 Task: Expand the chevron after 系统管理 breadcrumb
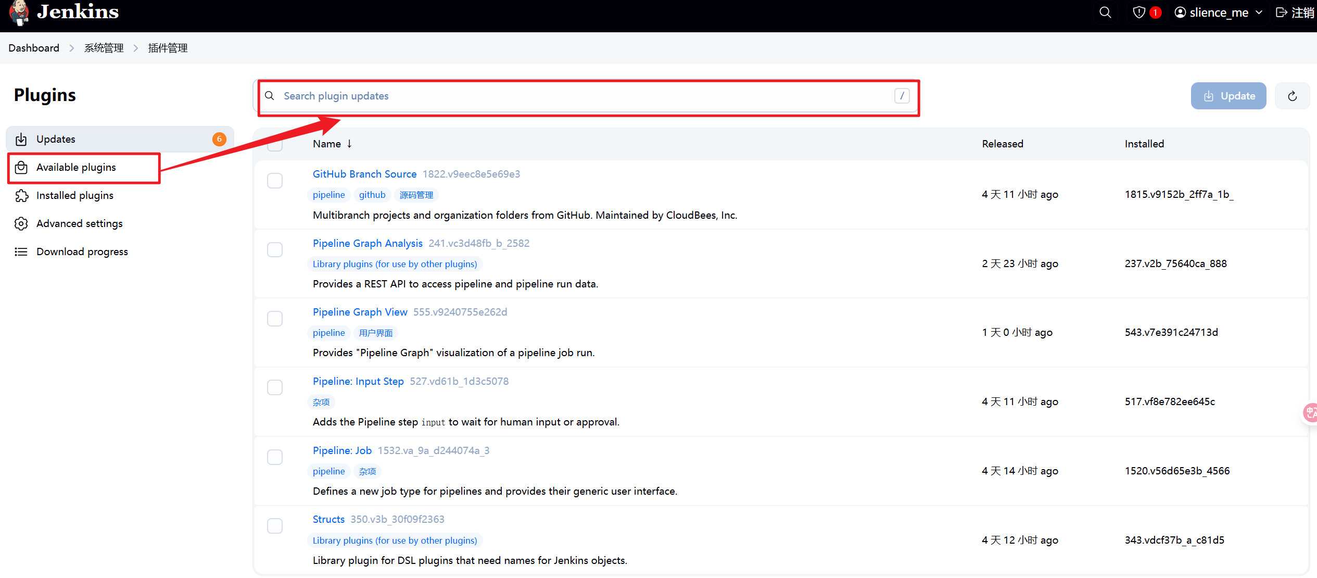click(x=136, y=48)
